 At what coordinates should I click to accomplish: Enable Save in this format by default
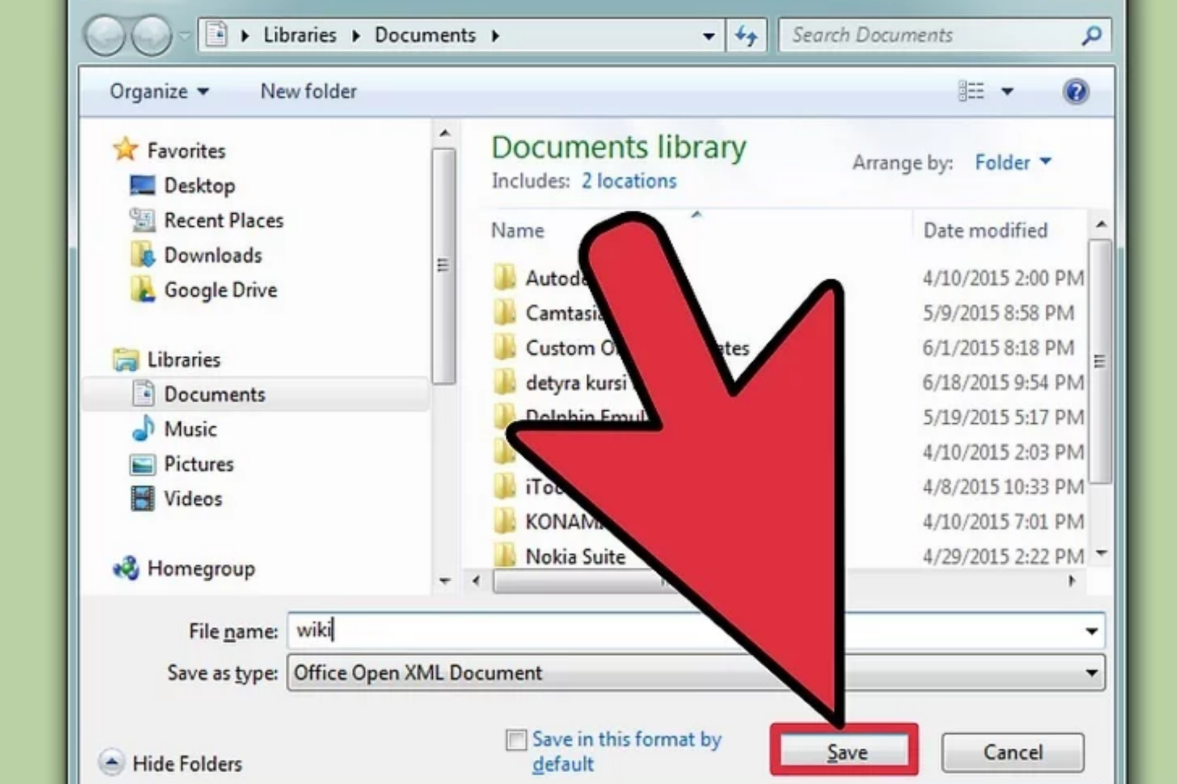click(x=516, y=740)
